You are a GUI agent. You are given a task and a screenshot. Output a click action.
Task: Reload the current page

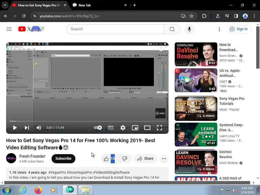pyautogui.click(x=24, y=16)
